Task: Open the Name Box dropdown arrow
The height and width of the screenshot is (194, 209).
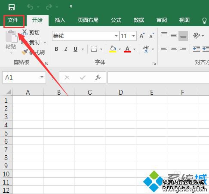Action: tap(42, 77)
